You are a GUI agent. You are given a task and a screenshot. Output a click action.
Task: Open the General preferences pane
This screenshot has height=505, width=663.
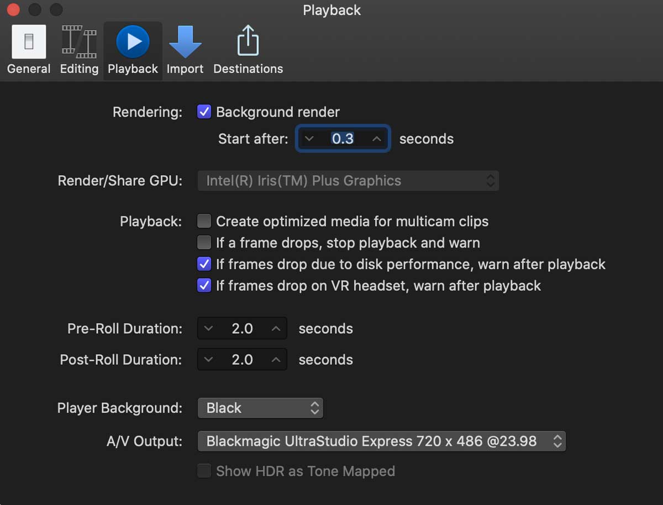pyautogui.click(x=29, y=50)
